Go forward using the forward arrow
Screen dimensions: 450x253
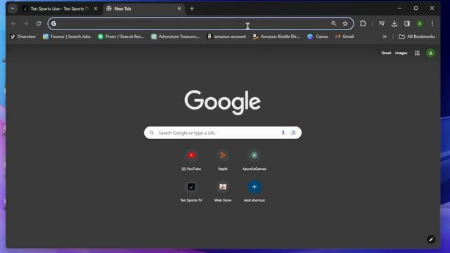26,23
